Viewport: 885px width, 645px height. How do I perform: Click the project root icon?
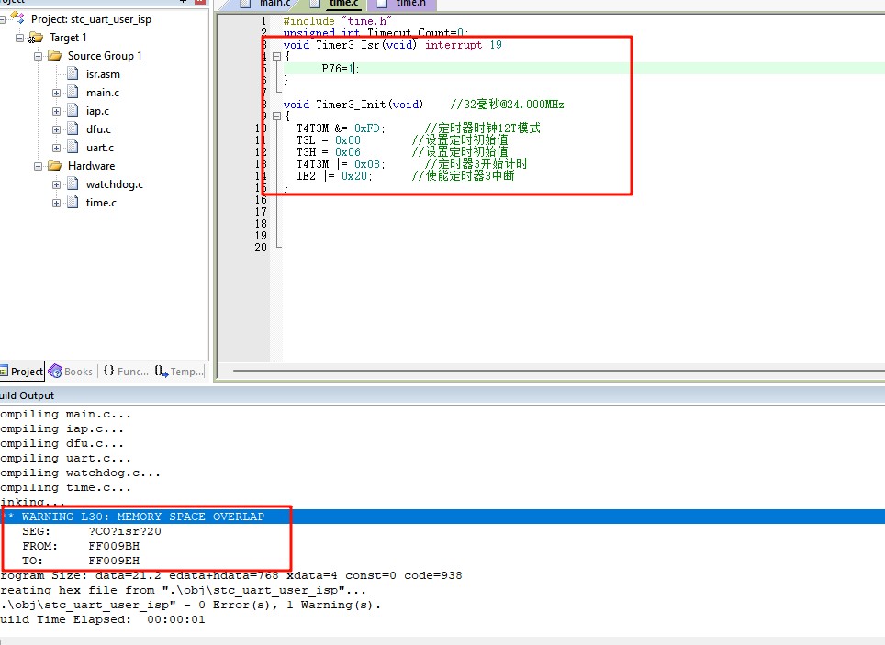click(18, 18)
